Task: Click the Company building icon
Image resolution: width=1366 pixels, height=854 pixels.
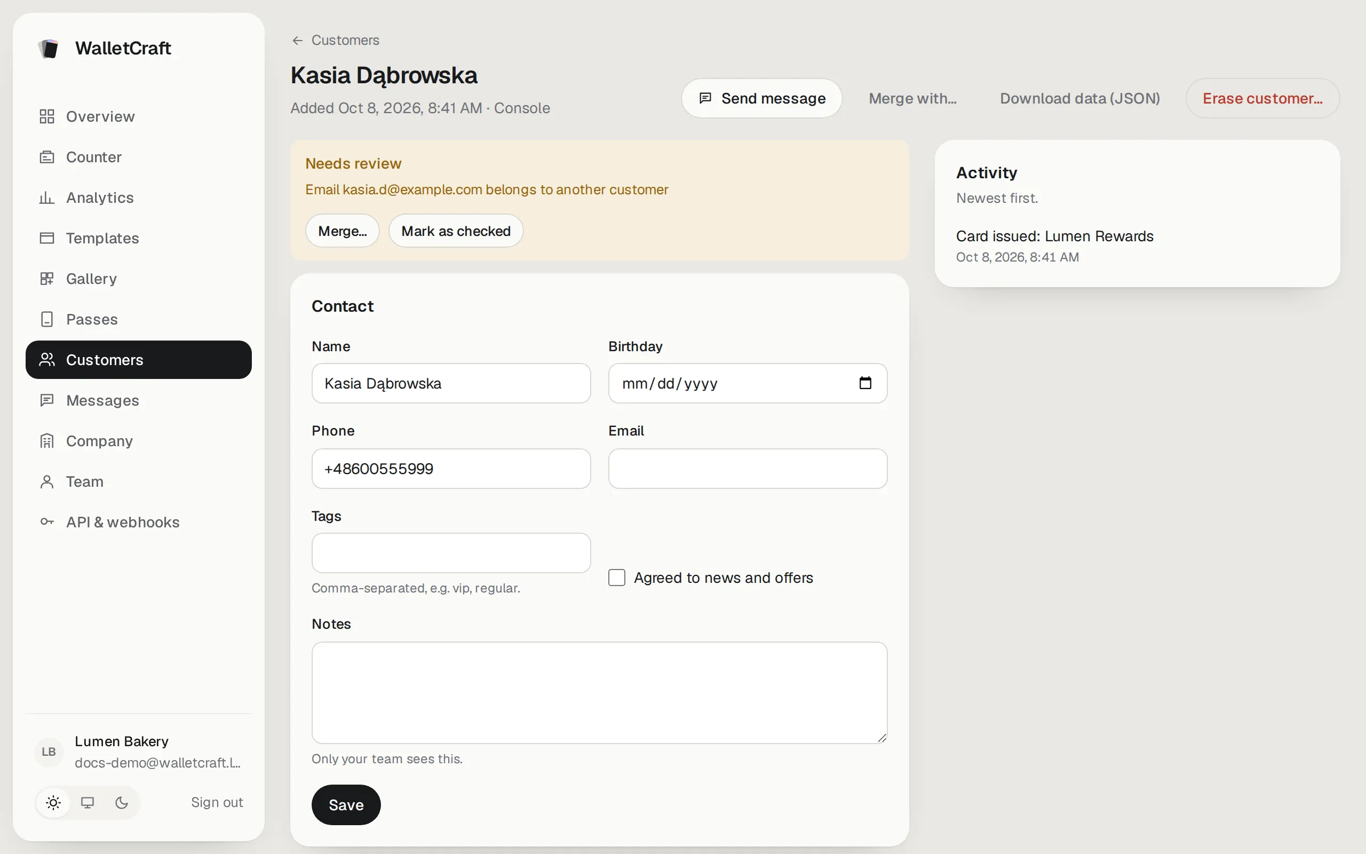Action: pyautogui.click(x=47, y=441)
